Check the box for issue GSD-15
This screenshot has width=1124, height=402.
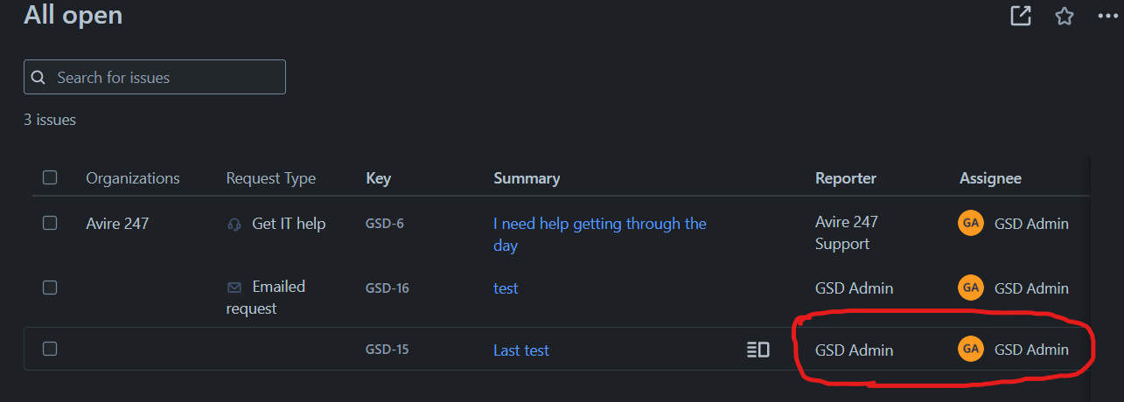(x=50, y=349)
